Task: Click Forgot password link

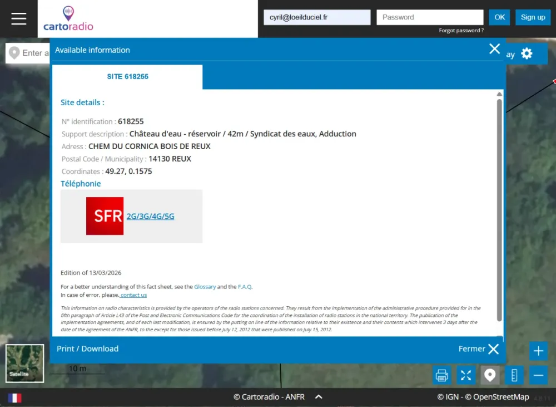Action: (x=461, y=31)
